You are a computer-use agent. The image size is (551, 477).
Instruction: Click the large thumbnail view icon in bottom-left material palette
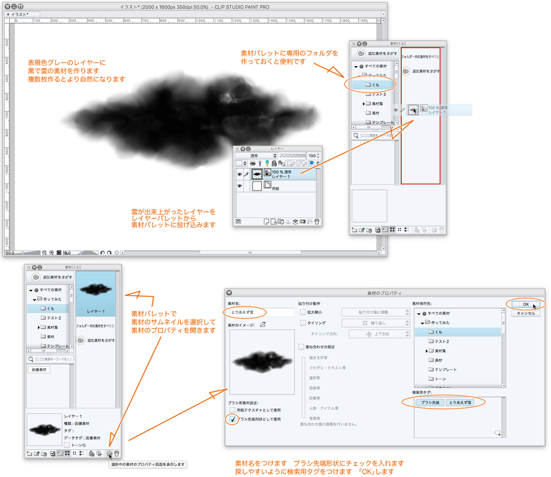[67, 453]
